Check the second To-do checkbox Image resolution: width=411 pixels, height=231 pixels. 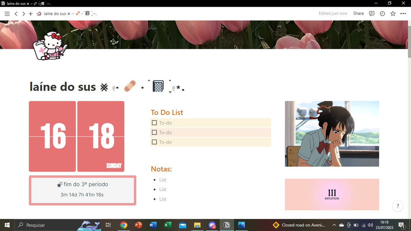(x=154, y=132)
